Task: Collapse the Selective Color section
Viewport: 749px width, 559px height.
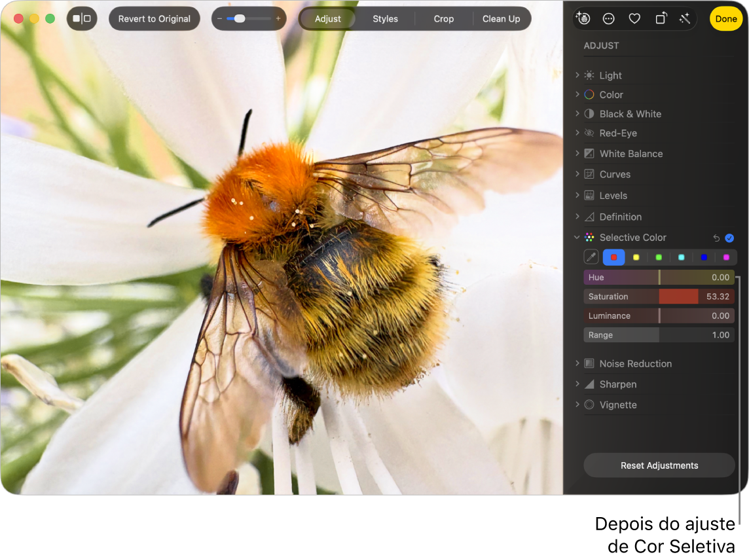Action: tap(577, 238)
